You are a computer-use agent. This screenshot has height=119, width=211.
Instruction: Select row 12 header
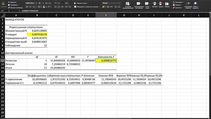pyautogui.click(x=2, y=60)
